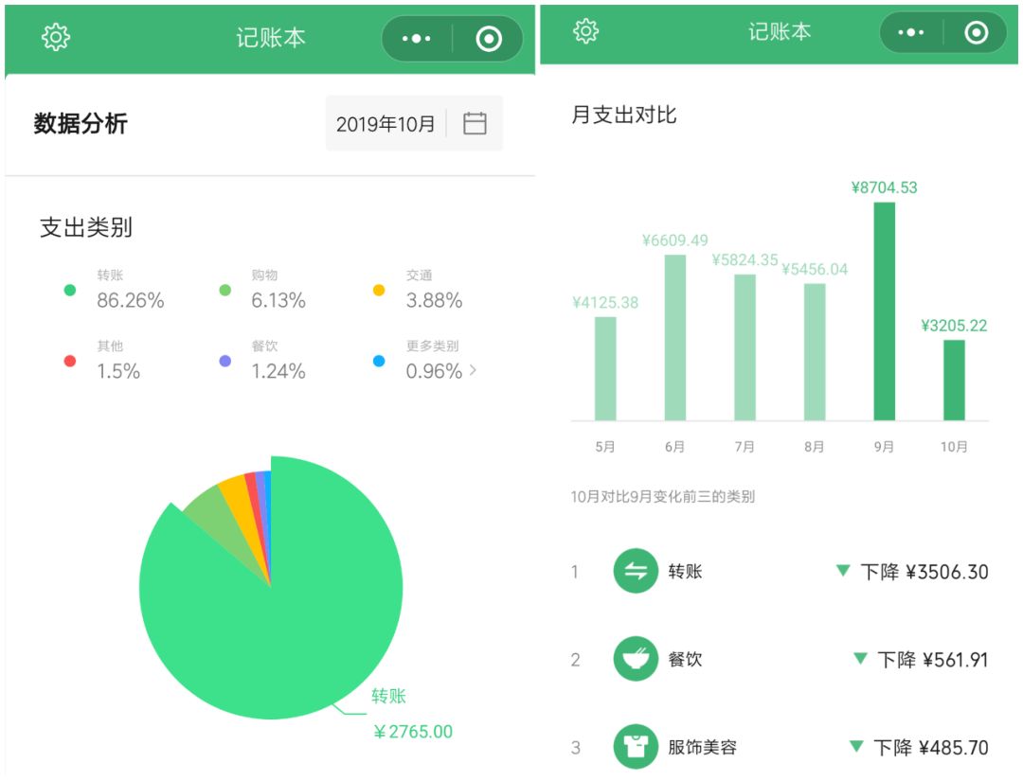Tap the 6.13% 购物 percentage
1023x781 pixels.
[278, 300]
